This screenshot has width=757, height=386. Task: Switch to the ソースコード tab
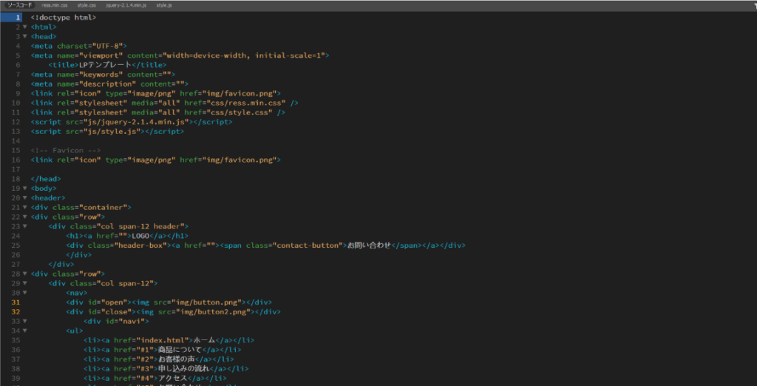click(x=19, y=5)
